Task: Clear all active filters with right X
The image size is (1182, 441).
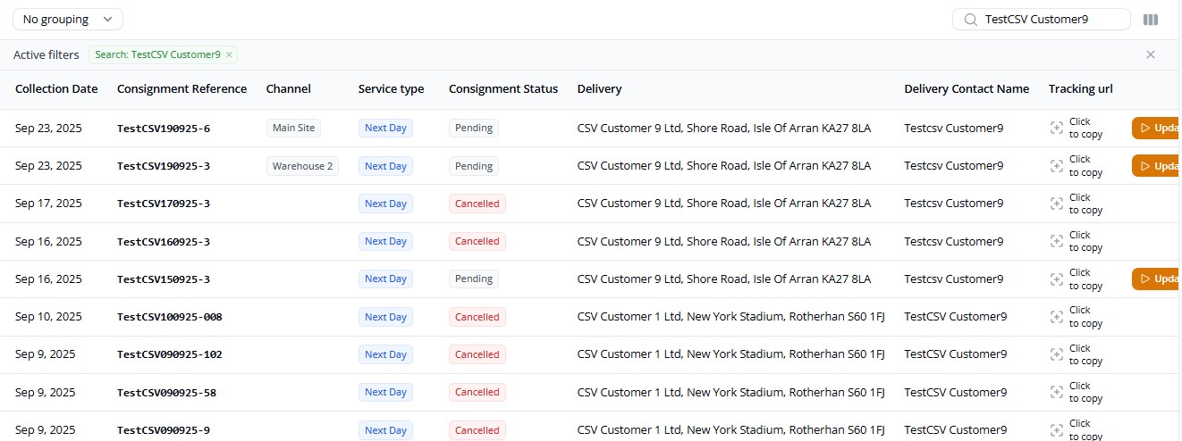Action: (x=1151, y=54)
